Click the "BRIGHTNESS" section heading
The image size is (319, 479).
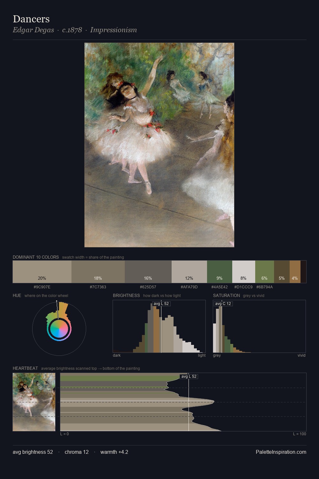click(x=126, y=295)
